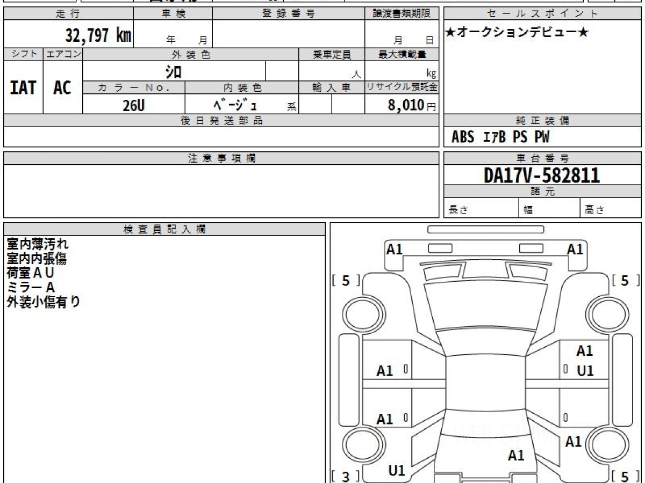Select the 登録番号 header

pos(289,14)
